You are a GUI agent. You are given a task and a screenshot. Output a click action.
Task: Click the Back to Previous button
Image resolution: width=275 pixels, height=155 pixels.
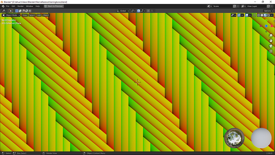(x=54, y=6)
